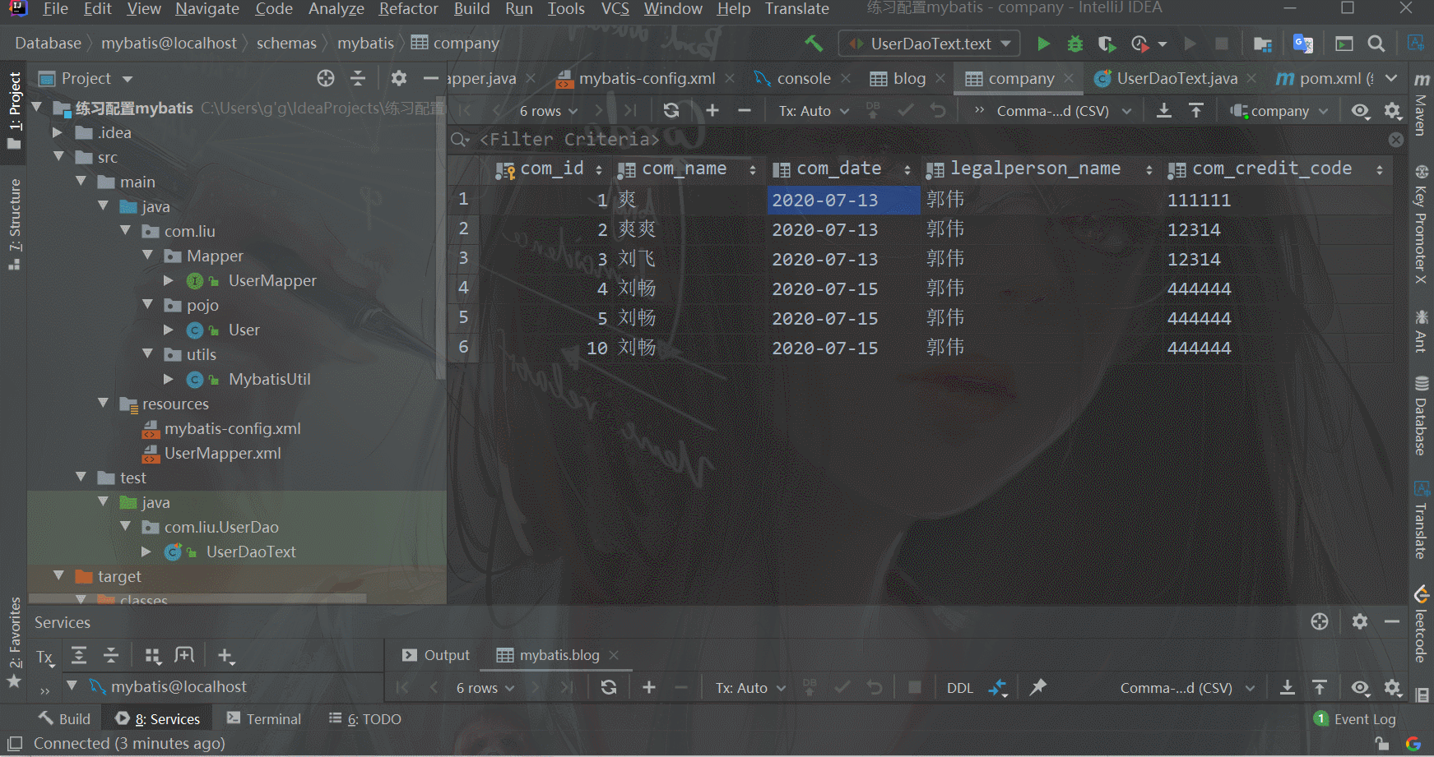Click the Debug bug icon
The image size is (1434, 757).
(x=1074, y=44)
